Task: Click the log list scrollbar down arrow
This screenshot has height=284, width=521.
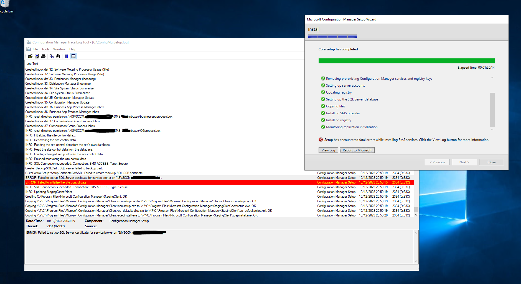Action: pyautogui.click(x=416, y=215)
